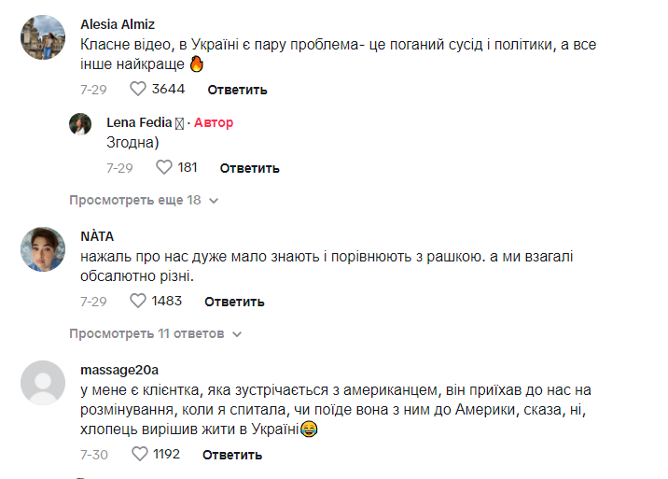668x479 pixels.
Task: Click massage20a's default gray avatar
Action: pyautogui.click(x=43, y=383)
